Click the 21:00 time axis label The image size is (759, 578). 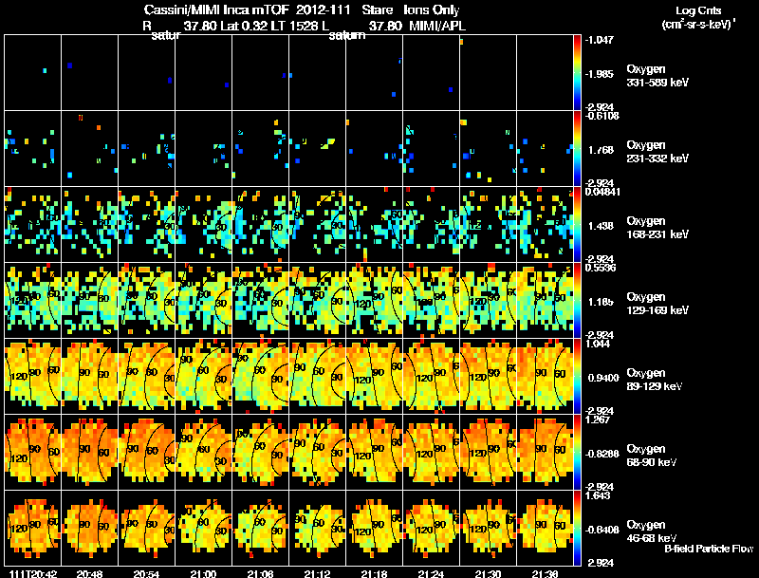[203, 573]
